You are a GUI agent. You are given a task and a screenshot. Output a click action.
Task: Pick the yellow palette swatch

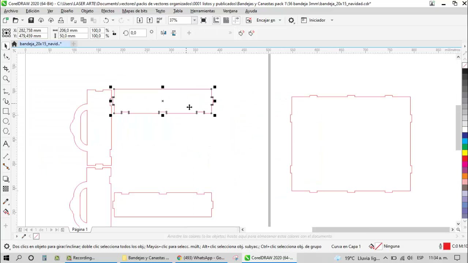tap(465, 153)
